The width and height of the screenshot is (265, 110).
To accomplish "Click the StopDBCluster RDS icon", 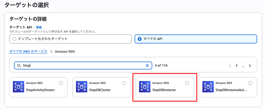I will (x=81, y=87).
